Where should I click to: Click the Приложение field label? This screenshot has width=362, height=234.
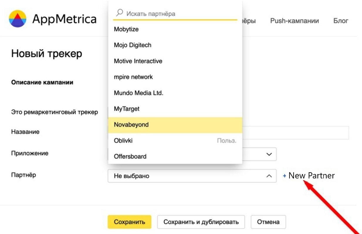pos(30,153)
